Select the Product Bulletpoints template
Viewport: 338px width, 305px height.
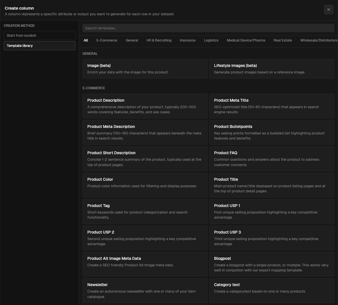[x=272, y=132]
